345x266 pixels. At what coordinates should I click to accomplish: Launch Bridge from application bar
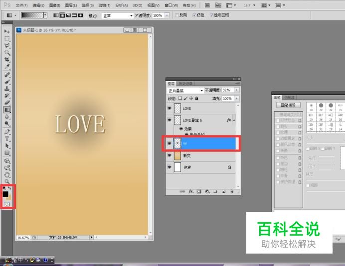point(207,5)
